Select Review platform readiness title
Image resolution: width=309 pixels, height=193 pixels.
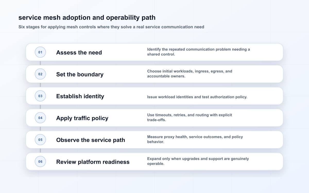coord(93,162)
